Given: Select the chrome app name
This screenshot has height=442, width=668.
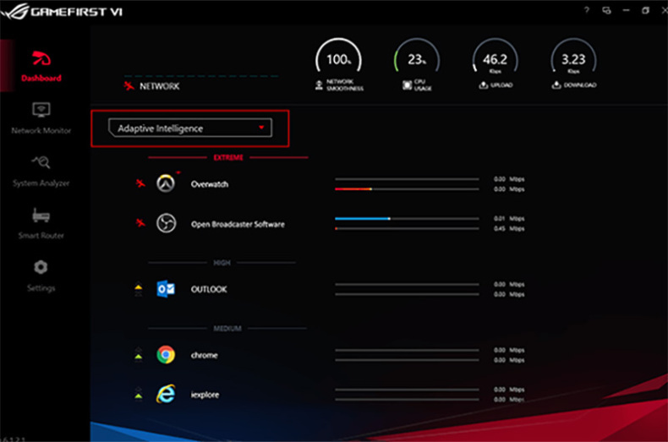Looking at the screenshot, I should point(204,355).
